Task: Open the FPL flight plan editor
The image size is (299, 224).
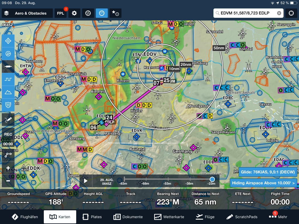Action: pos(60,13)
